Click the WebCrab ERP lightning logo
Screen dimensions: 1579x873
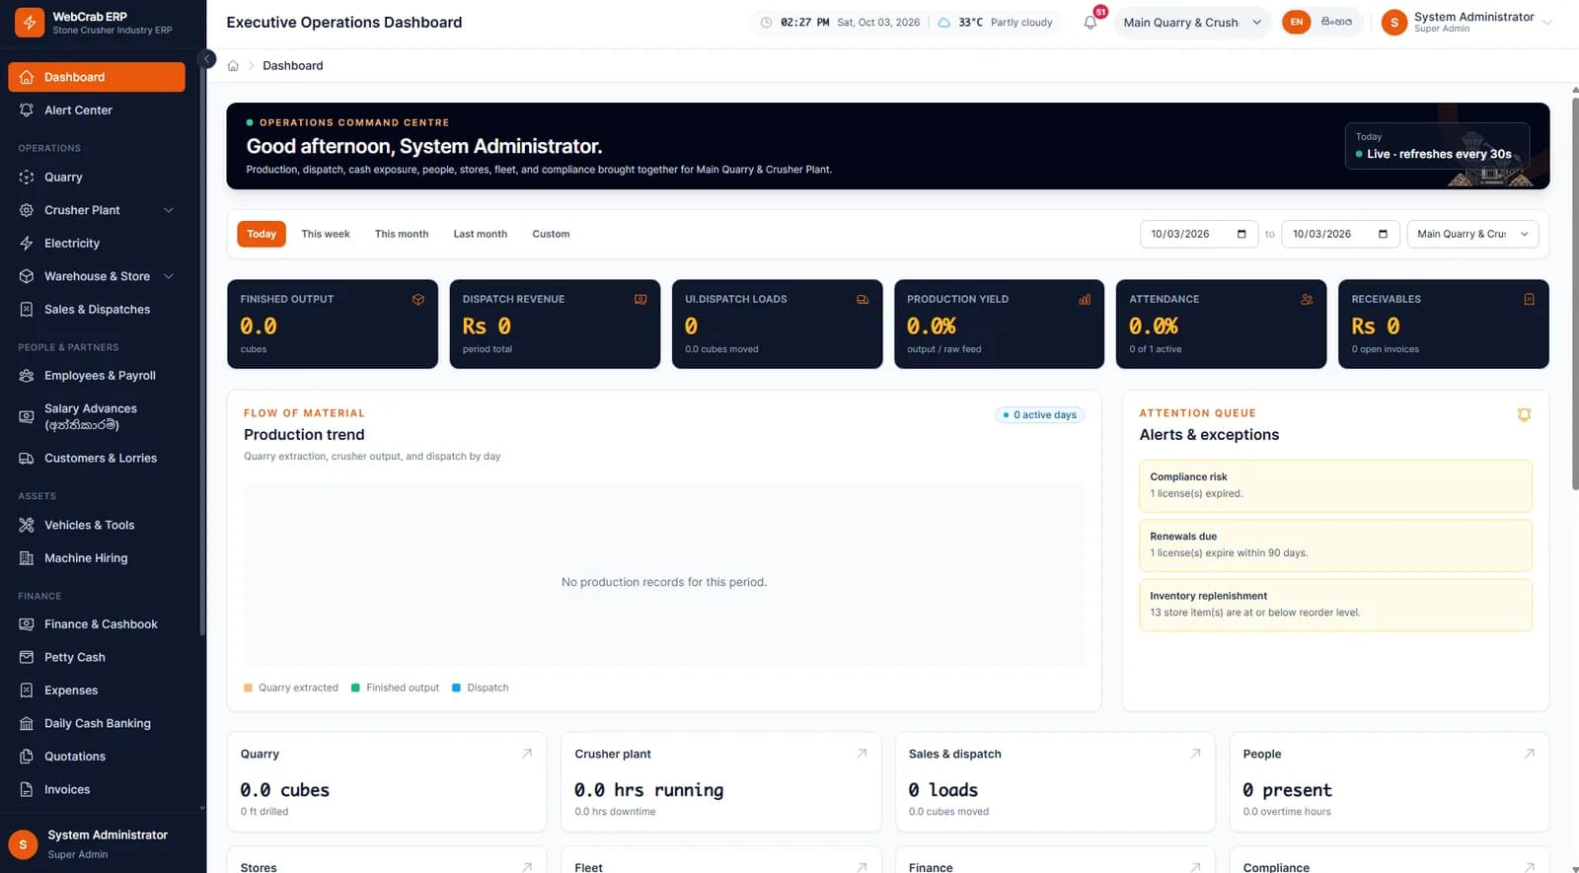pos(30,23)
